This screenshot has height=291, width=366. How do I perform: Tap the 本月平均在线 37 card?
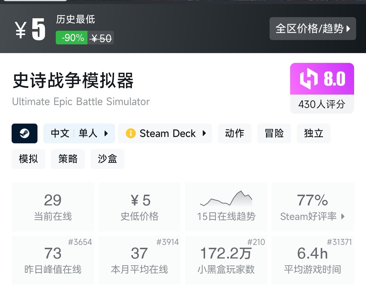pyautogui.click(x=139, y=260)
